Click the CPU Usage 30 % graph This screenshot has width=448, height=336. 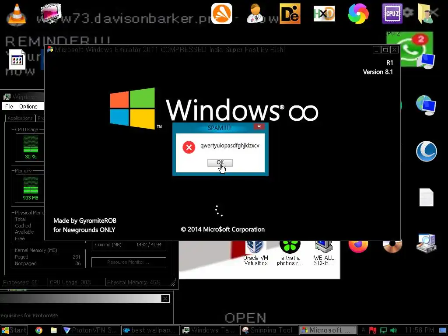(x=31, y=147)
